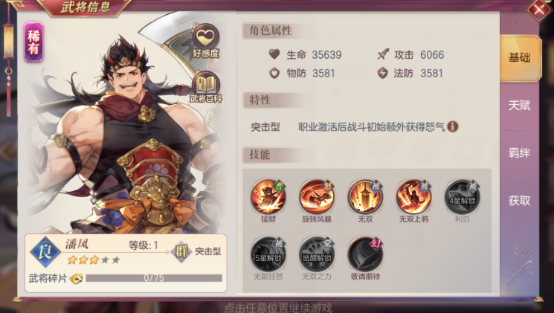Tap the 敬请期待 placeholder skill icon
Viewport: 554px width, 313px height.
click(365, 254)
